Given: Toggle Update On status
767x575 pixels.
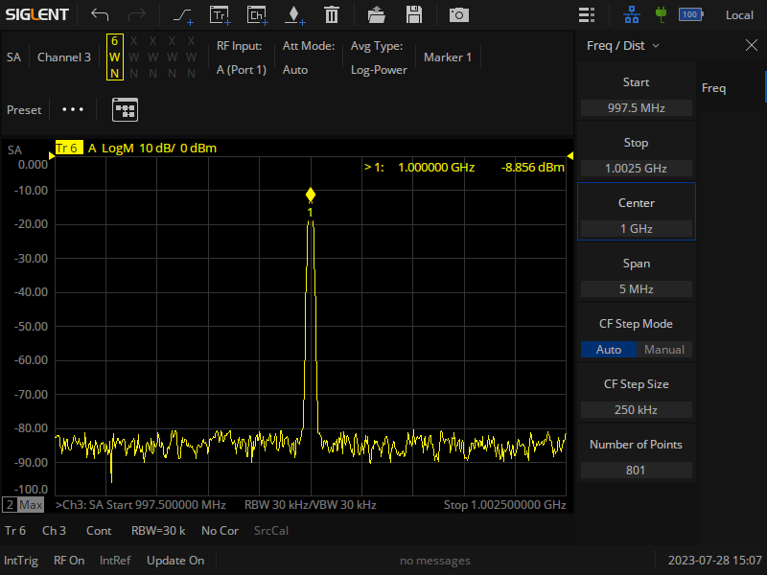Looking at the screenshot, I should tap(175, 561).
